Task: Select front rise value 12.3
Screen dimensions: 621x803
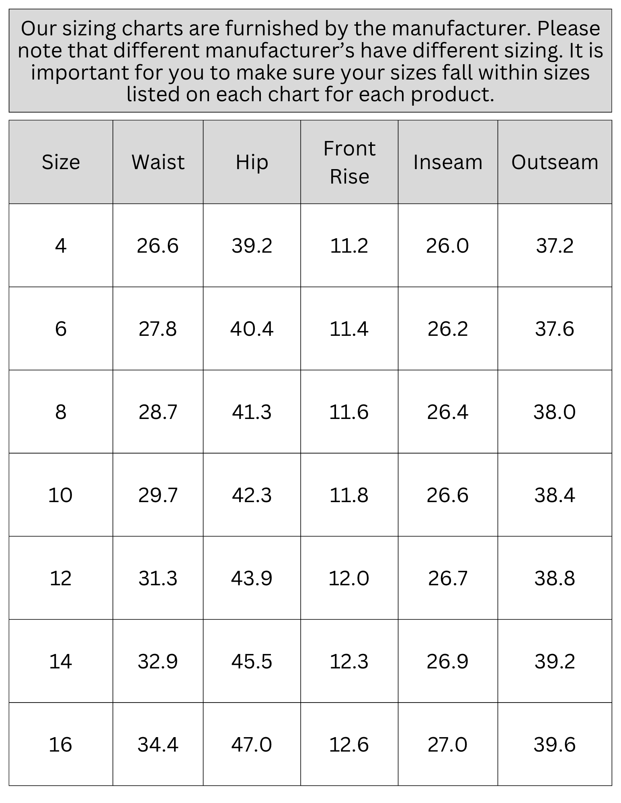Action: click(349, 661)
